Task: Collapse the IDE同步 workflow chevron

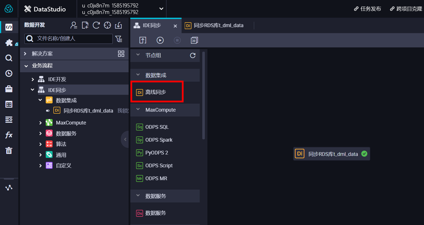Action: [x=33, y=90]
